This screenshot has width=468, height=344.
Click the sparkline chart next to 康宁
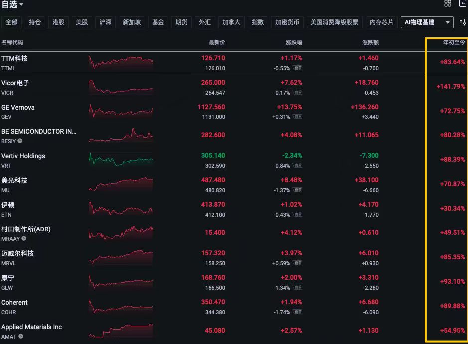120,282
